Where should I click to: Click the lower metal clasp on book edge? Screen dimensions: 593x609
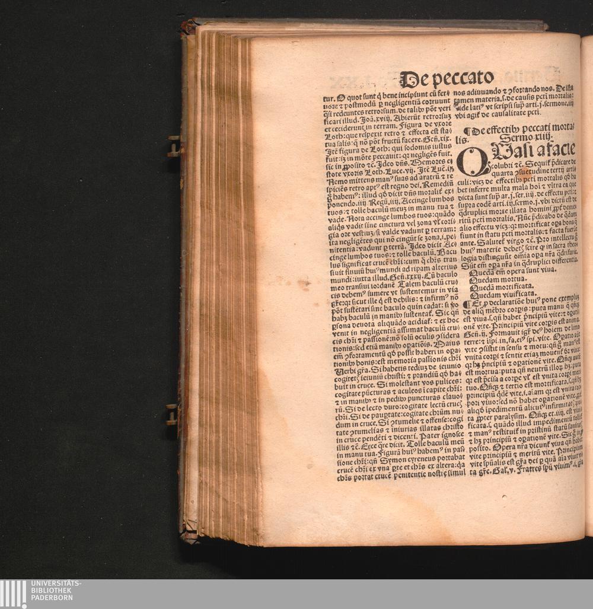[x=173, y=414]
